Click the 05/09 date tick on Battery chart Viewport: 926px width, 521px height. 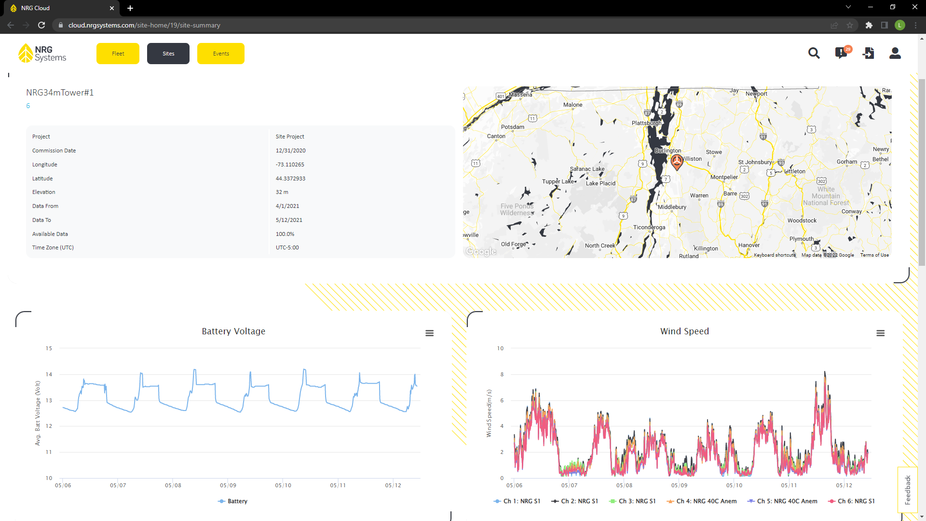pyautogui.click(x=228, y=485)
